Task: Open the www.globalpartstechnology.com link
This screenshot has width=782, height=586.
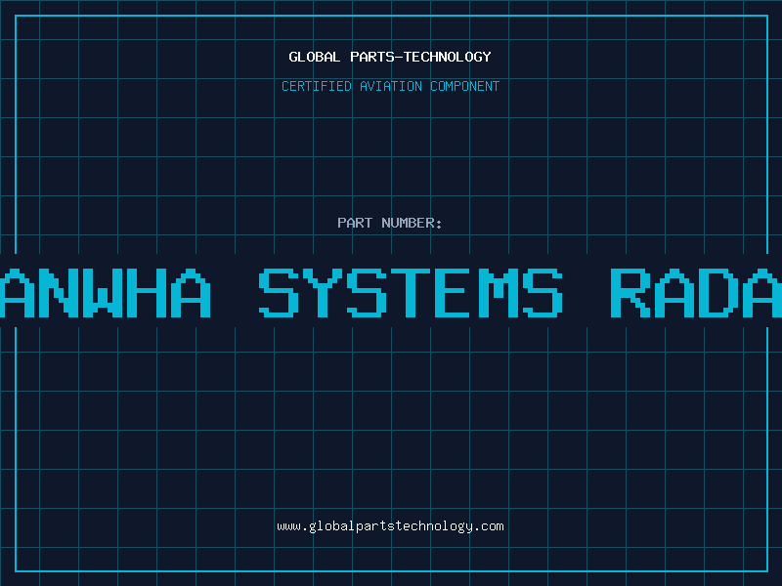Action: coord(390,526)
